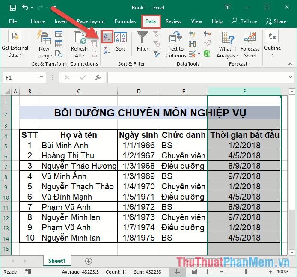Click the Chức danh header cell
The image size is (297, 277).
click(x=184, y=135)
